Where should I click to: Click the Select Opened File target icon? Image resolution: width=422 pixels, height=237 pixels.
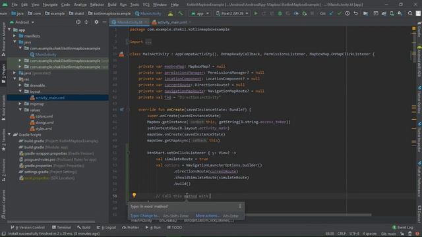pyautogui.click(x=78, y=22)
